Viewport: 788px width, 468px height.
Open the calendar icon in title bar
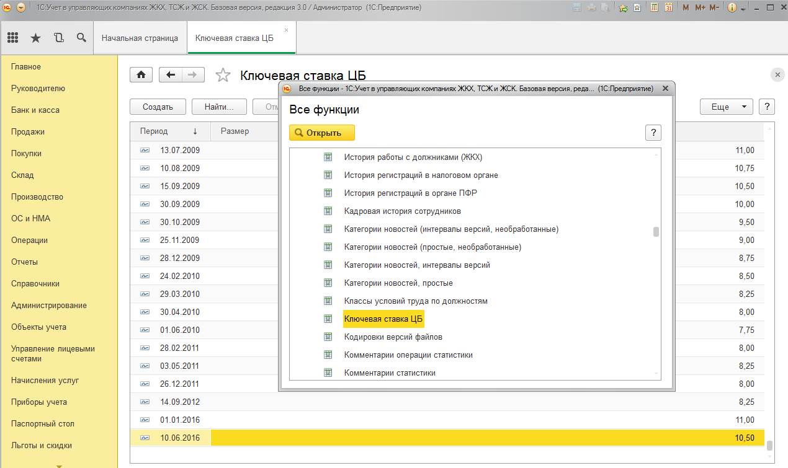668,7
